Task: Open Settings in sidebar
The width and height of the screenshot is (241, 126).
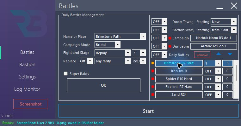Action: [x=27, y=77]
